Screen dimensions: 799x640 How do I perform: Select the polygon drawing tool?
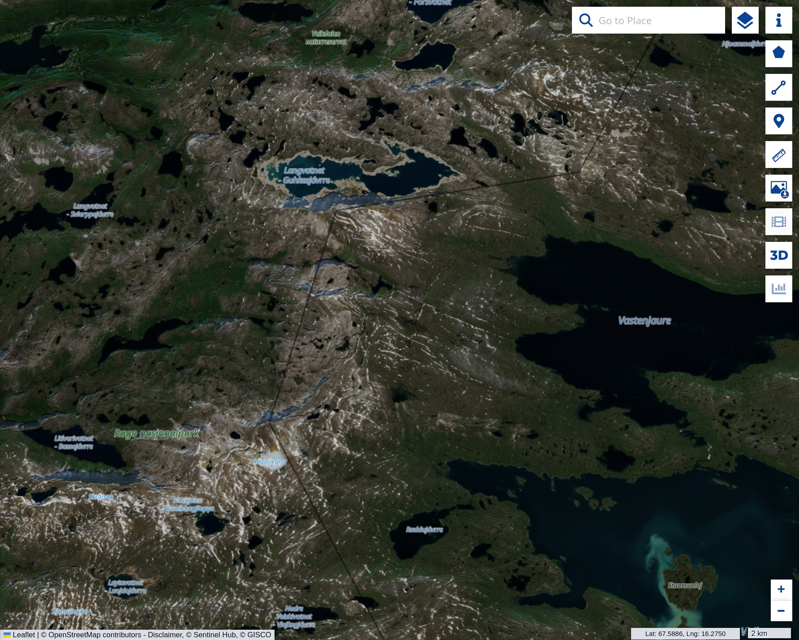pos(778,54)
